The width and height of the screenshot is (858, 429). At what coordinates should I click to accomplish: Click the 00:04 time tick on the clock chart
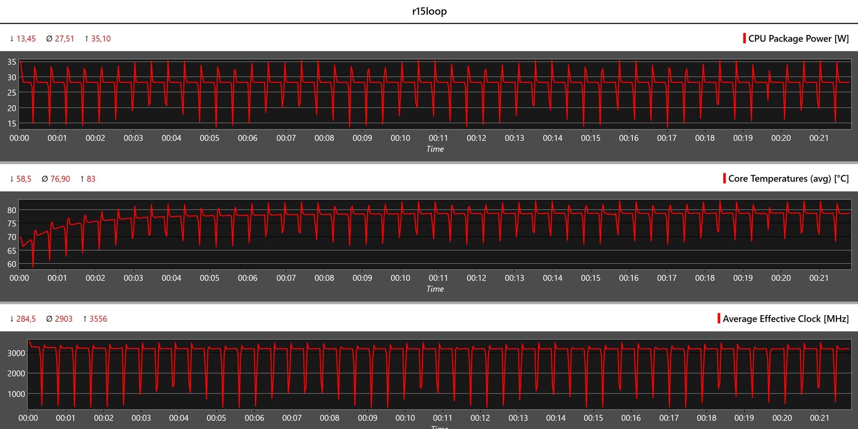[179, 418]
